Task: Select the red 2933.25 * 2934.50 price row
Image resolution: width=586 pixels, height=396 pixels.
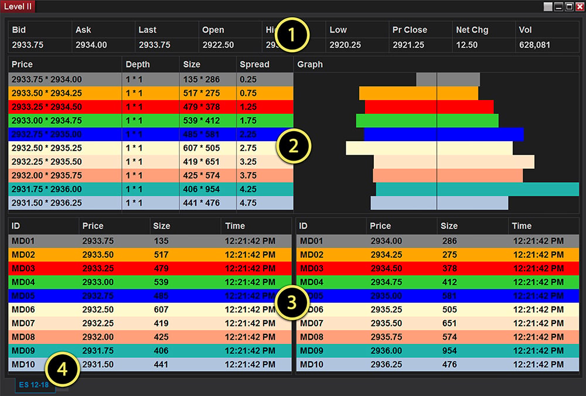Action: coord(151,107)
